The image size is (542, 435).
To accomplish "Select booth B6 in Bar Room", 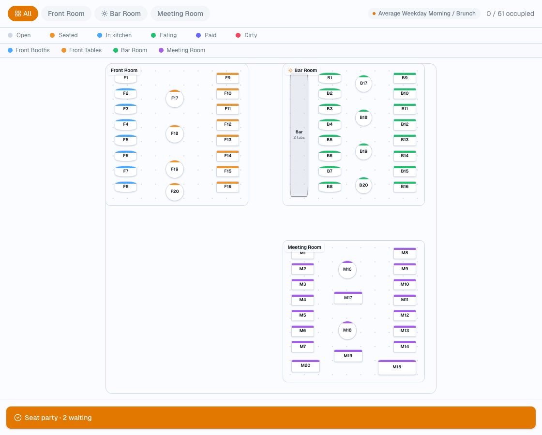I will [x=330, y=156].
